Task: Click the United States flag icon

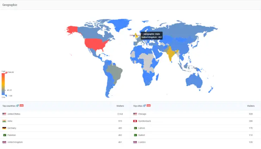Action: 4,114
